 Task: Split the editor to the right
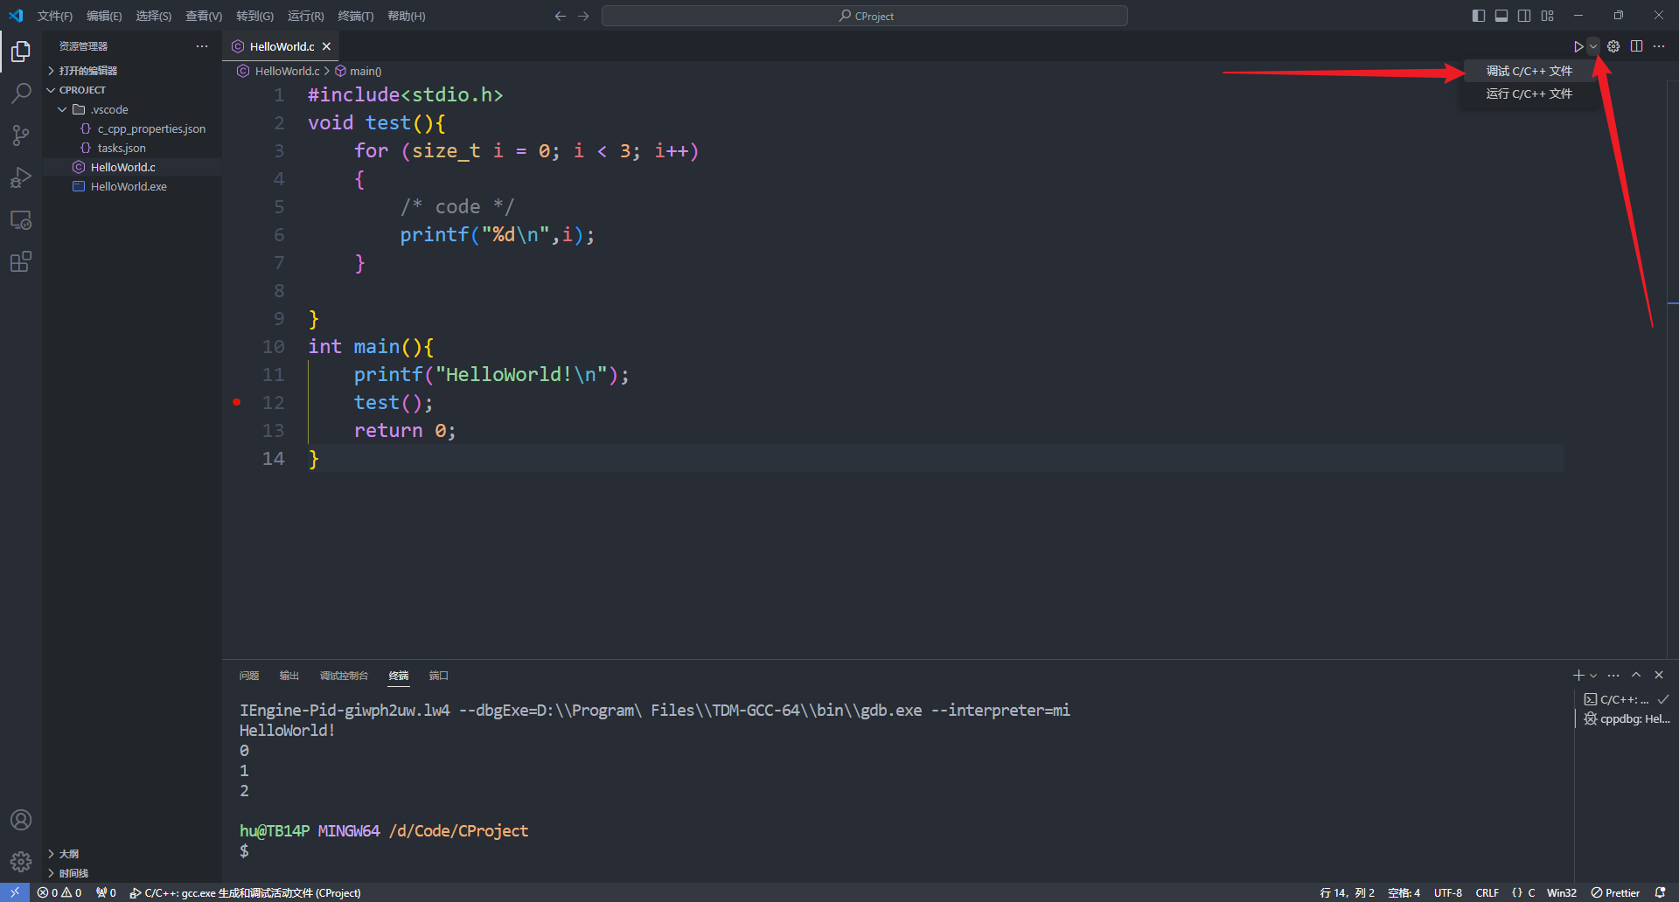[x=1636, y=46]
